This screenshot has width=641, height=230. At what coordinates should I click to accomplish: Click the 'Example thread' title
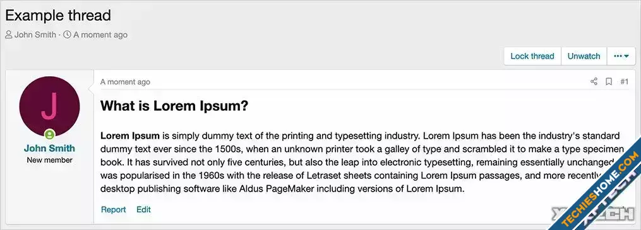58,16
